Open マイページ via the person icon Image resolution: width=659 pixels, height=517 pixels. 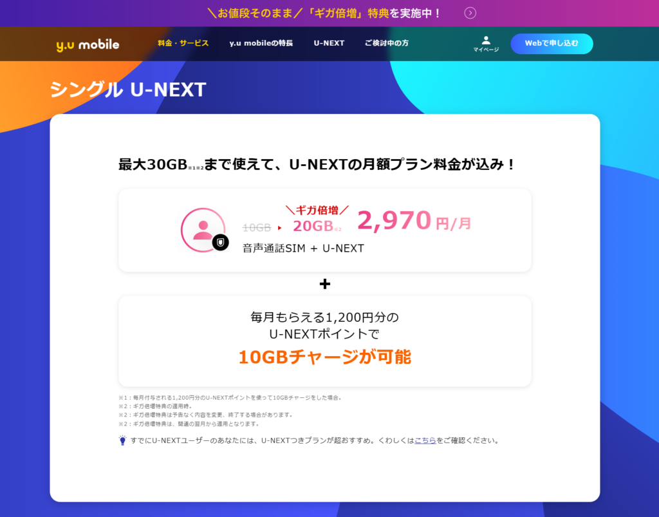coord(486,43)
